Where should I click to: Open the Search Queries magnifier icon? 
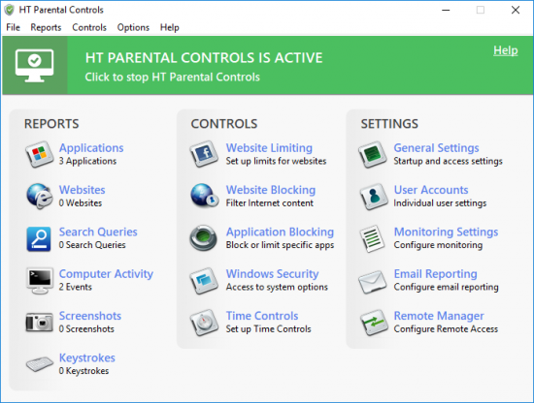tap(39, 239)
